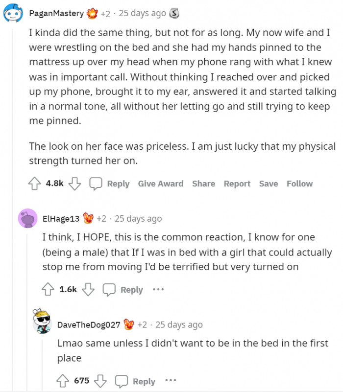
Task: Click the silver award badge icon
Action: 174,14
